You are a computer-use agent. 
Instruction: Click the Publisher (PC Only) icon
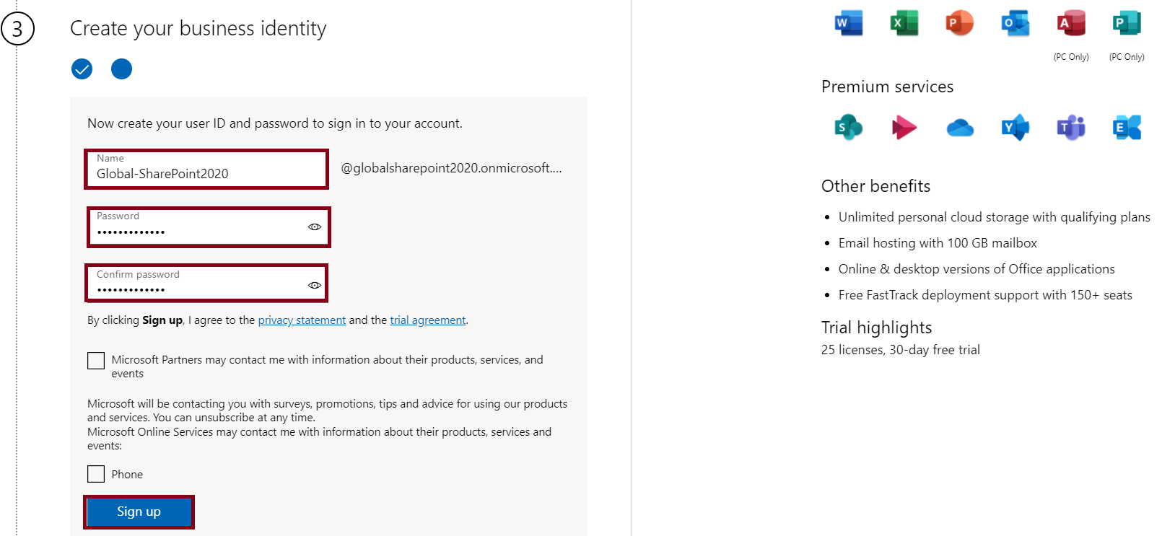(x=1126, y=23)
